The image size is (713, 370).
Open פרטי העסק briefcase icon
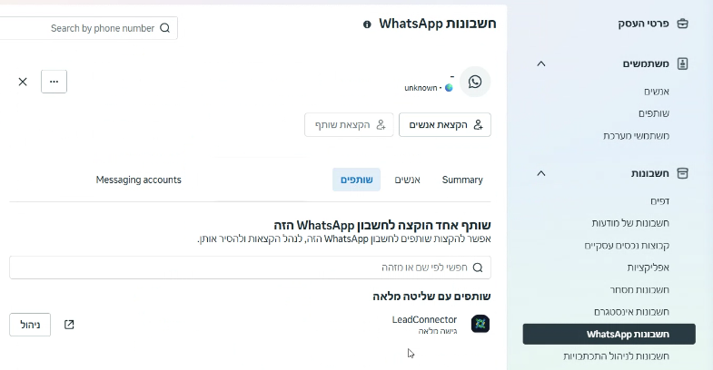(x=682, y=24)
